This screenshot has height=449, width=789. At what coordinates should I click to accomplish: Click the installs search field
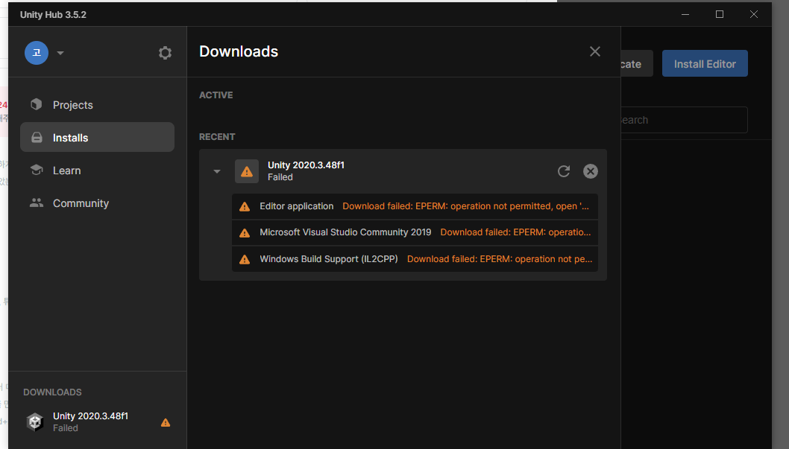coord(684,120)
